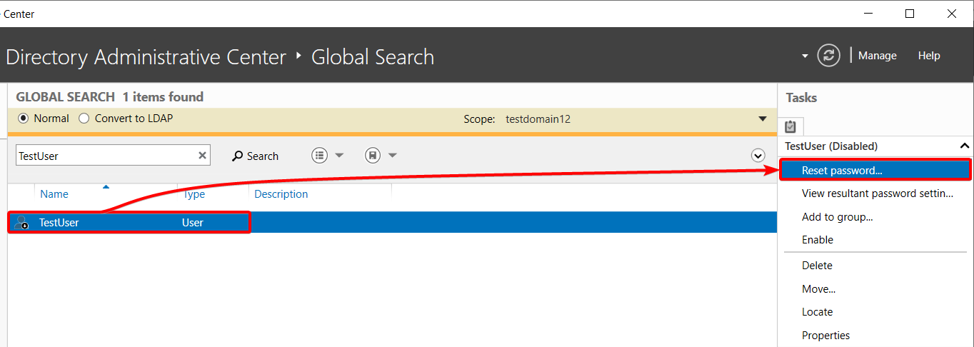This screenshot has width=974, height=347.
Task: Open View resultant password settings task
Action: click(x=878, y=193)
